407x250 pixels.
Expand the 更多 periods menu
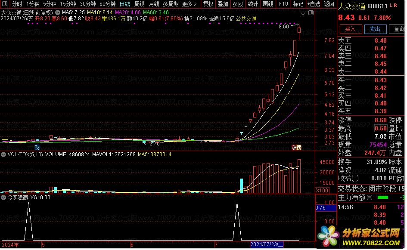tap(189, 4)
